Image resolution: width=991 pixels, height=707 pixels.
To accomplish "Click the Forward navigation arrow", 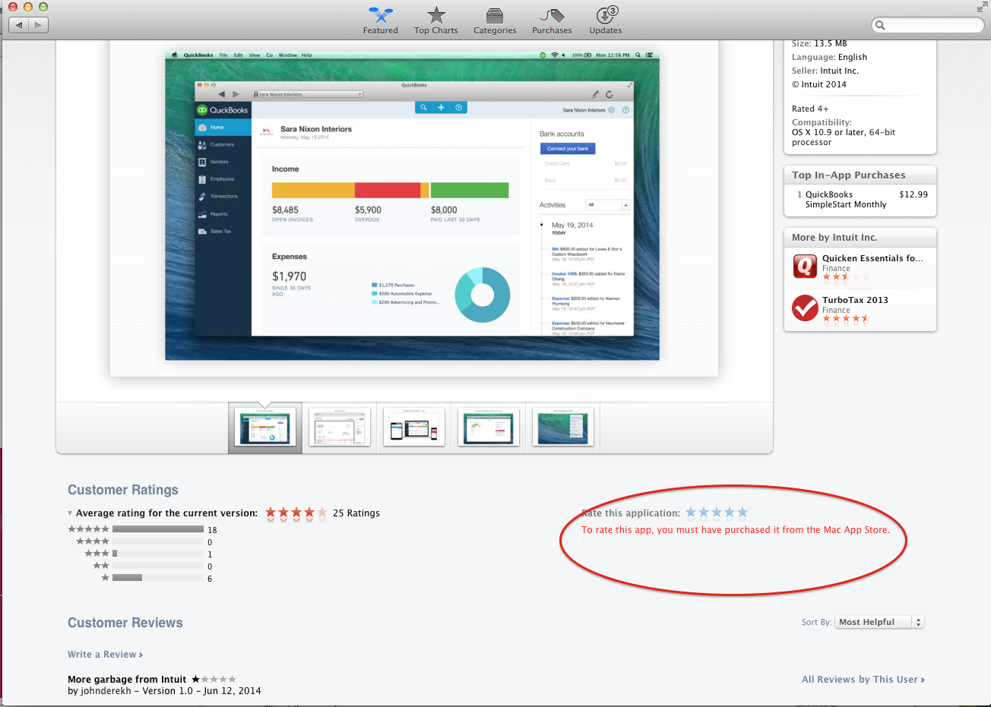I will coord(39,25).
